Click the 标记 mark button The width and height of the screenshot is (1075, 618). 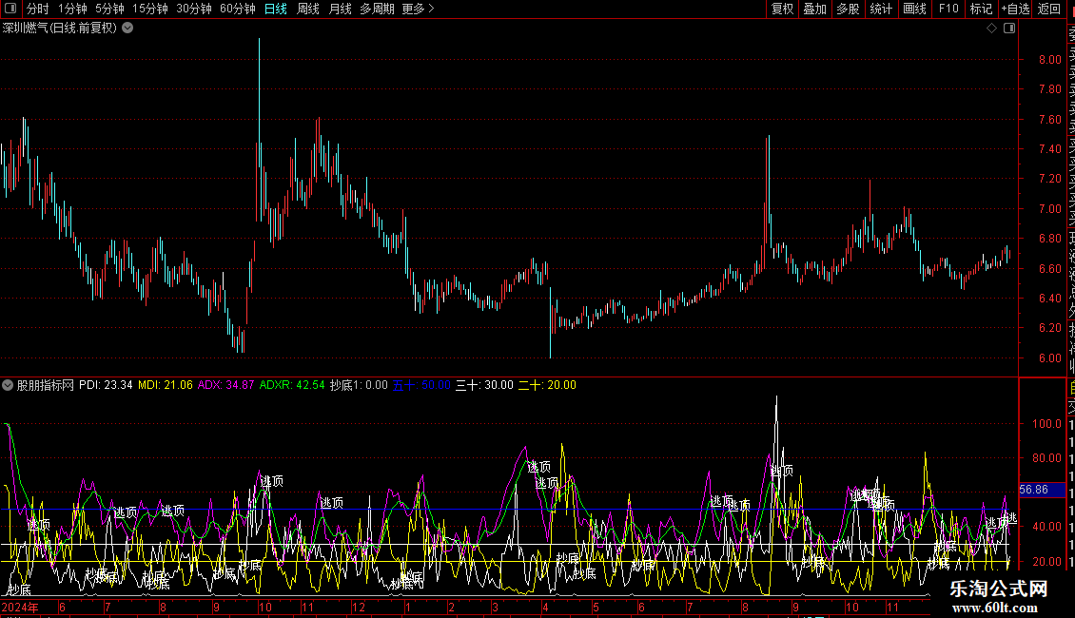(x=981, y=9)
